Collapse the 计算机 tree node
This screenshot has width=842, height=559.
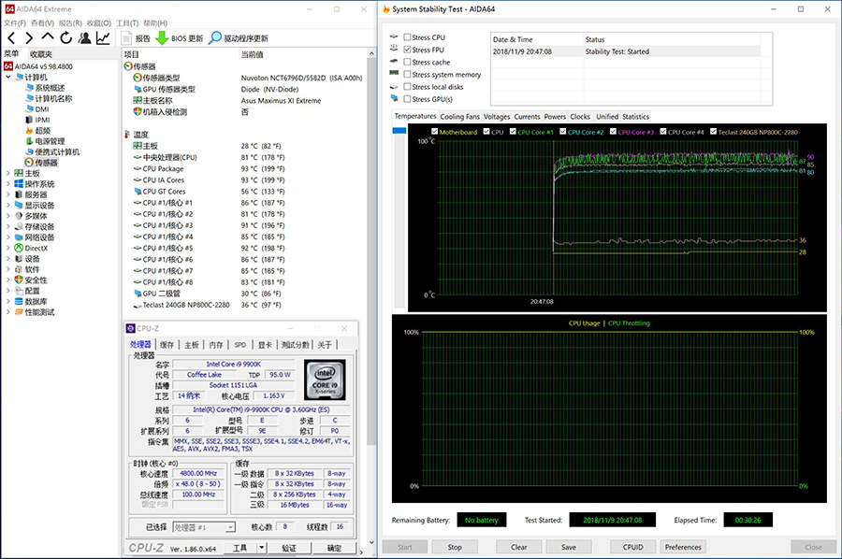point(7,77)
